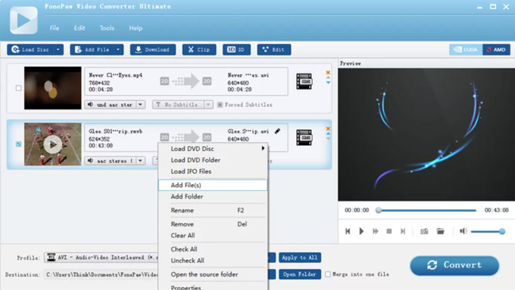515x290 pixels.
Task: Select Add Folder in context menu
Action: pyautogui.click(x=212, y=197)
